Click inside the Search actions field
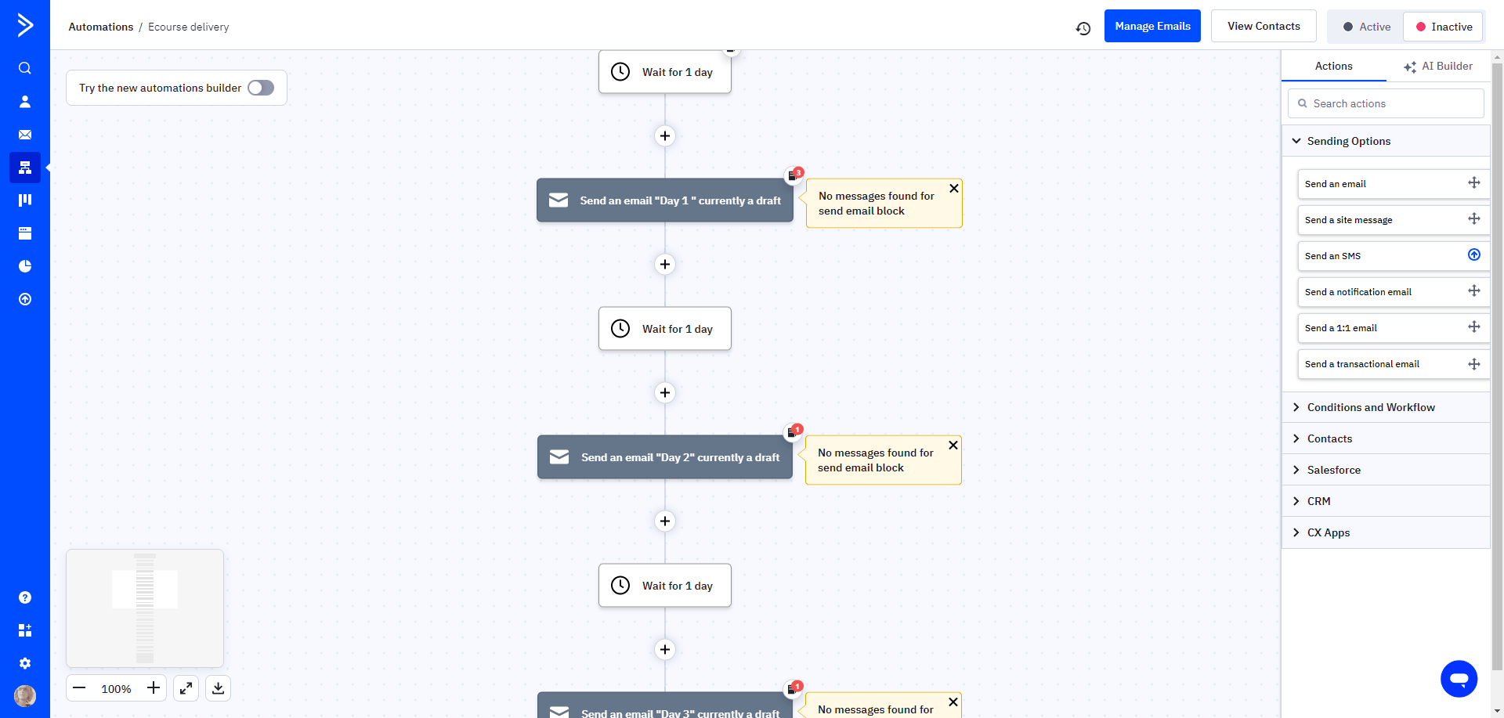 pos(1386,103)
